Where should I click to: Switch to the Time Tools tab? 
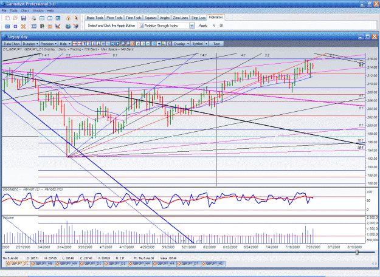tap(134, 18)
